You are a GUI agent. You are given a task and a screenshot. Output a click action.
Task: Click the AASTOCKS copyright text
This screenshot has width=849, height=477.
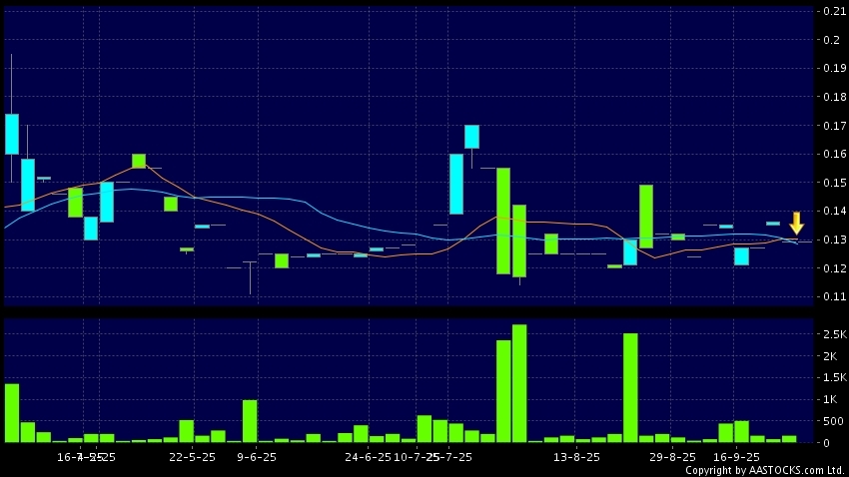764,470
